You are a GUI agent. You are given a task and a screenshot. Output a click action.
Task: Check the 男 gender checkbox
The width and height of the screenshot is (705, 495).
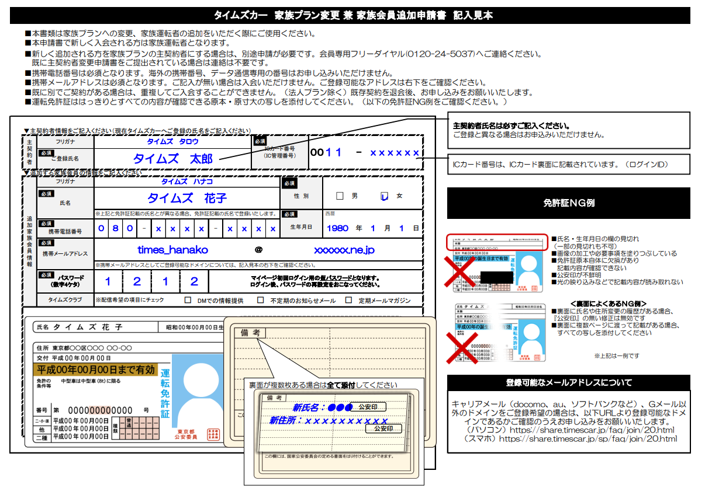pyautogui.click(x=340, y=196)
